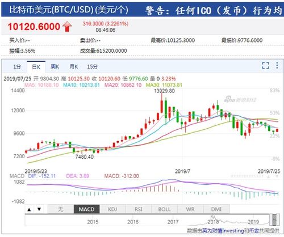Open the 月K monthly tab
284x237 pixels.
pyautogui.click(x=74, y=66)
